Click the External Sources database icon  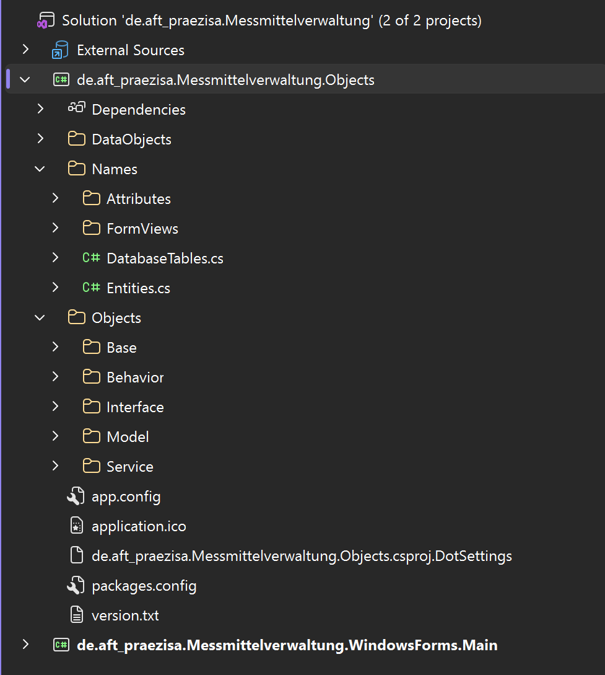[x=60, y=50]
